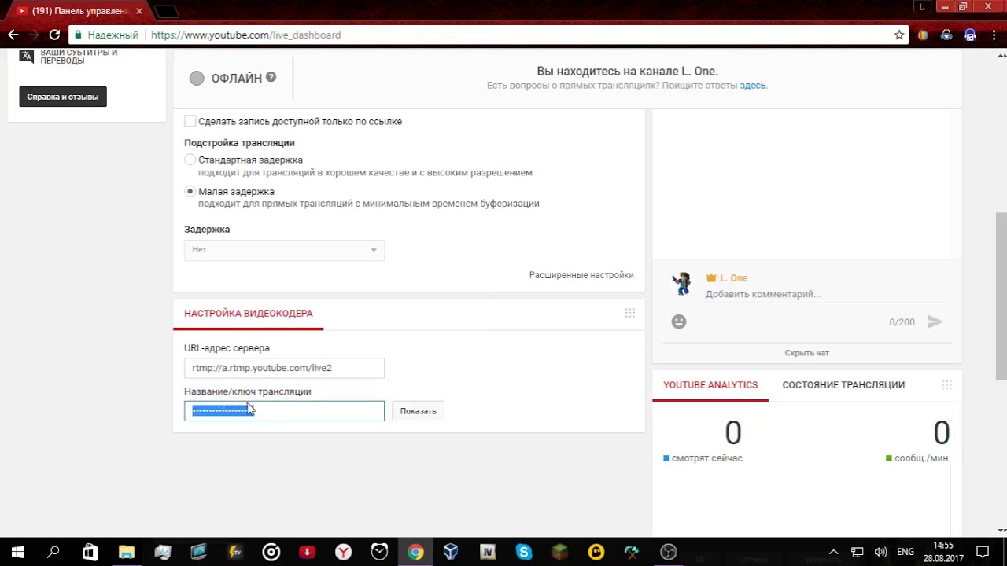
Task: Click the L. One avatar in chat
Action: (682, 283)
